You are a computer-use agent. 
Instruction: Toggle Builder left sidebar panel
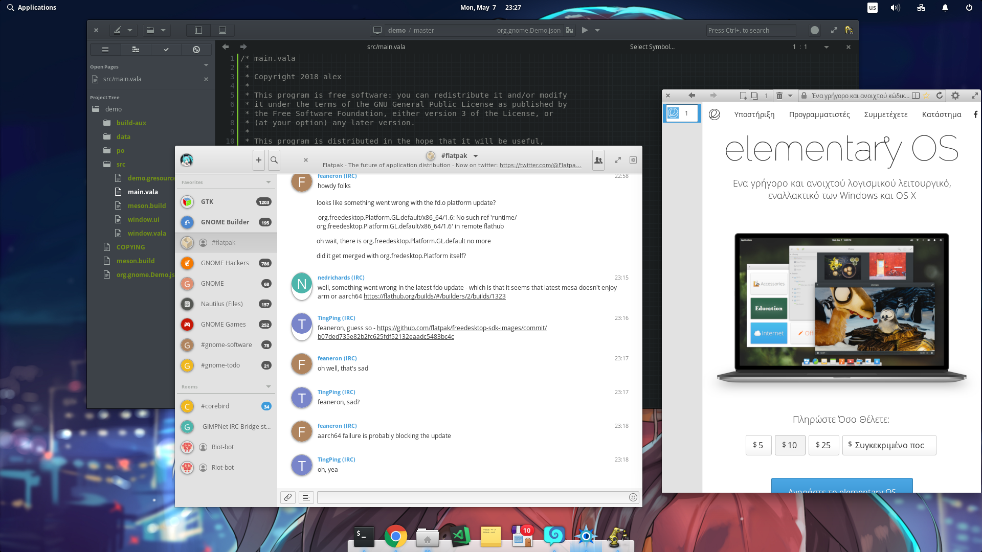click(x=198, y=30)
